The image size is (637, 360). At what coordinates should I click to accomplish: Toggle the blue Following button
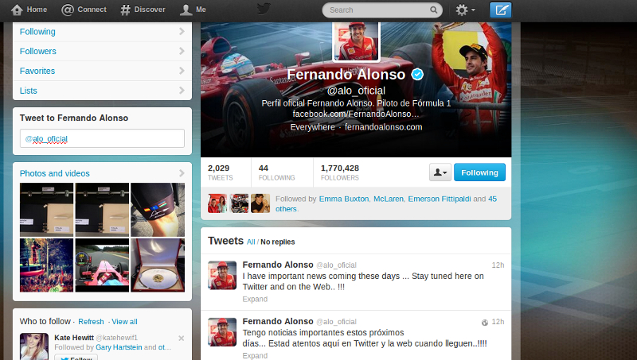coord(479,172)
